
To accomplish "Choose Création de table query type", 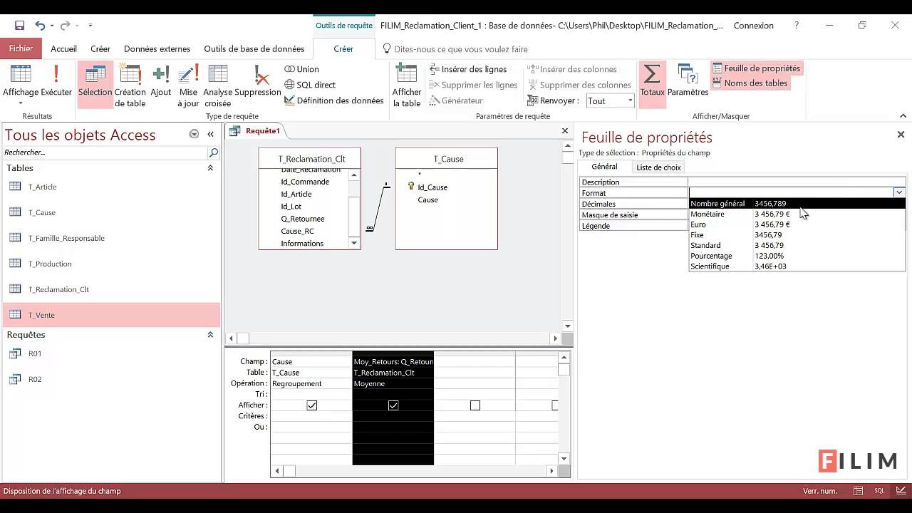I will 130,85.
